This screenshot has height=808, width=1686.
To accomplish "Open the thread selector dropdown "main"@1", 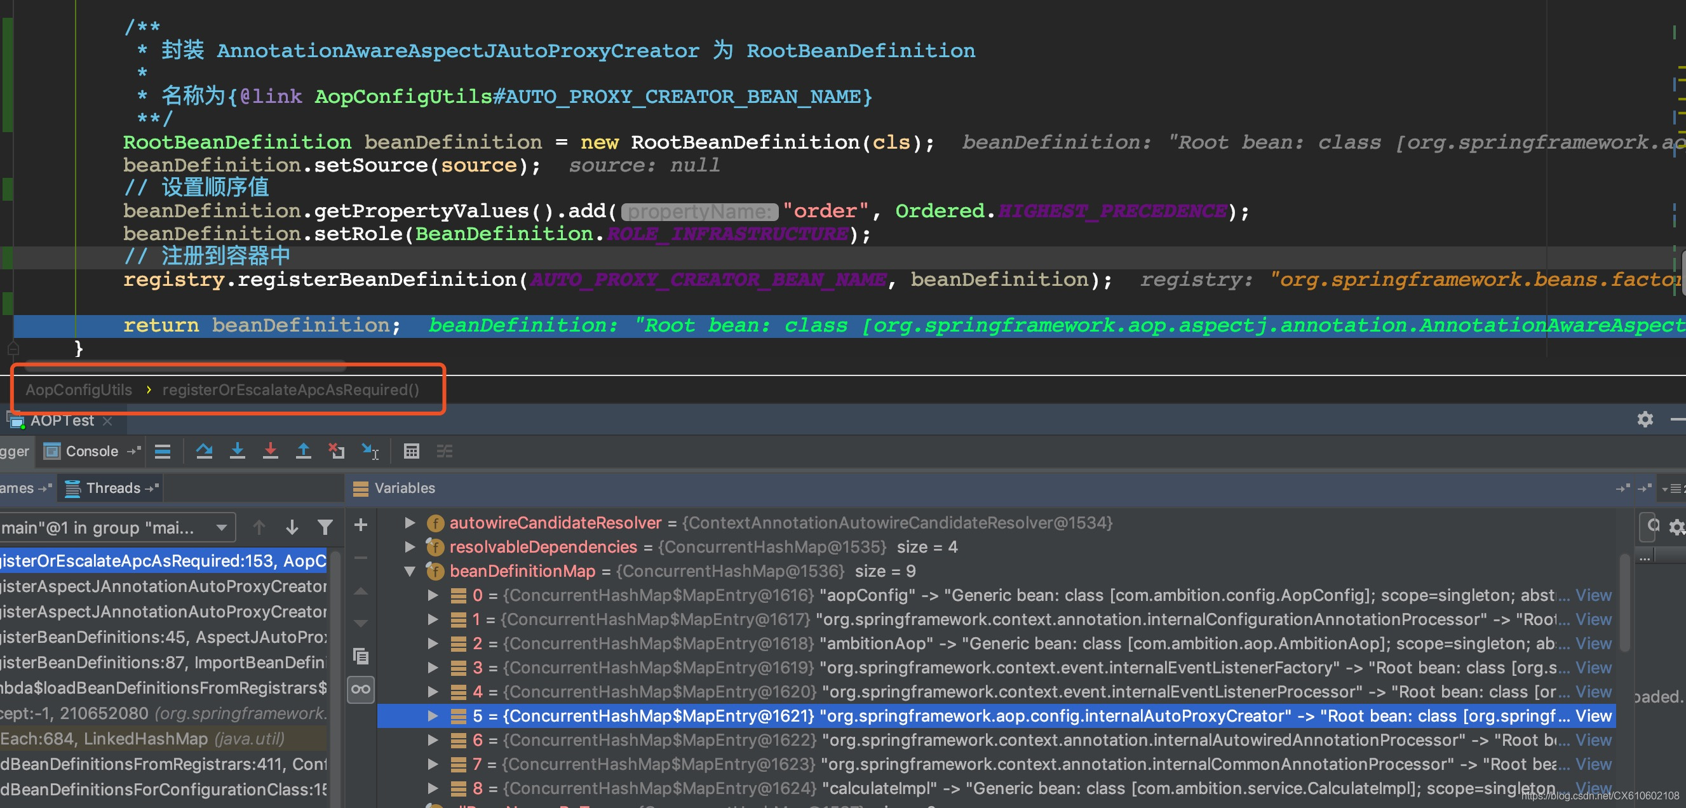I will 116,527.
